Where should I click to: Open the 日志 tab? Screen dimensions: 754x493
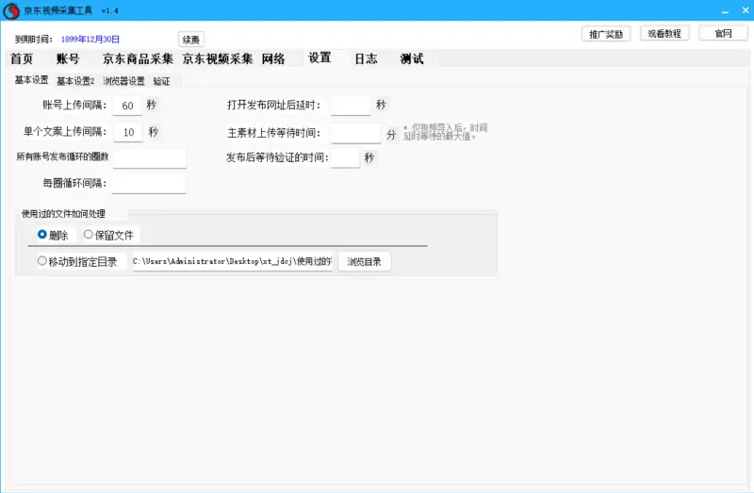point(366,58)
